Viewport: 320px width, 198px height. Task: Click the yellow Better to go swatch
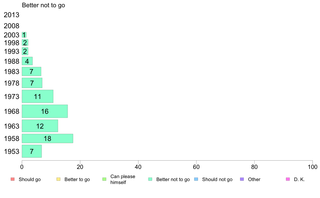point(58,179)
